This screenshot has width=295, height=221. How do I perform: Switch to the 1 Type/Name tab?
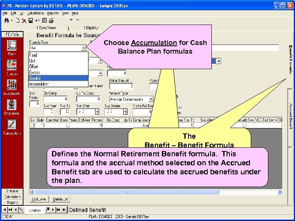(46, 28)
